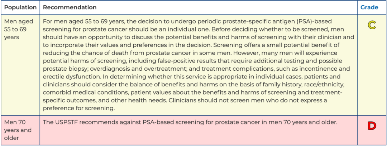Image resolution: width=387 pixels, height=146 pixels.
Task: Open the blue Grade header link
Action: click(369, 7)
